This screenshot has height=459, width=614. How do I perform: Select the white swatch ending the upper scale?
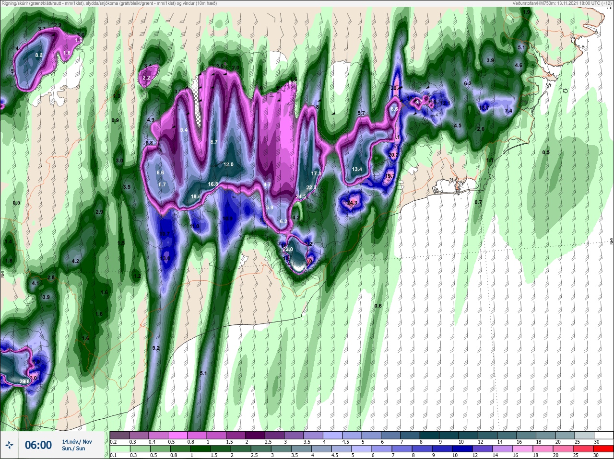point(604,435)
